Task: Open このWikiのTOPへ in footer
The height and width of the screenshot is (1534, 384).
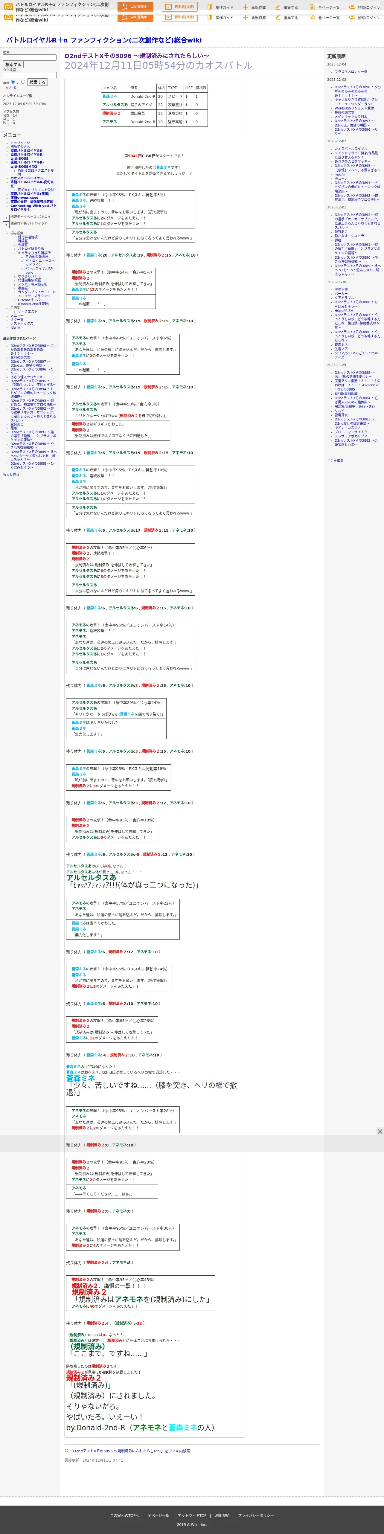Action: (124, 1515)
